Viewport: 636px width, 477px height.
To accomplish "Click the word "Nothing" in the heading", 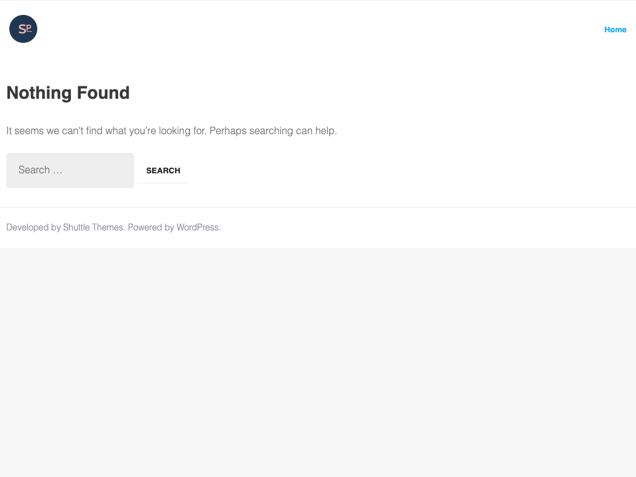I will (x=39, y=93).
